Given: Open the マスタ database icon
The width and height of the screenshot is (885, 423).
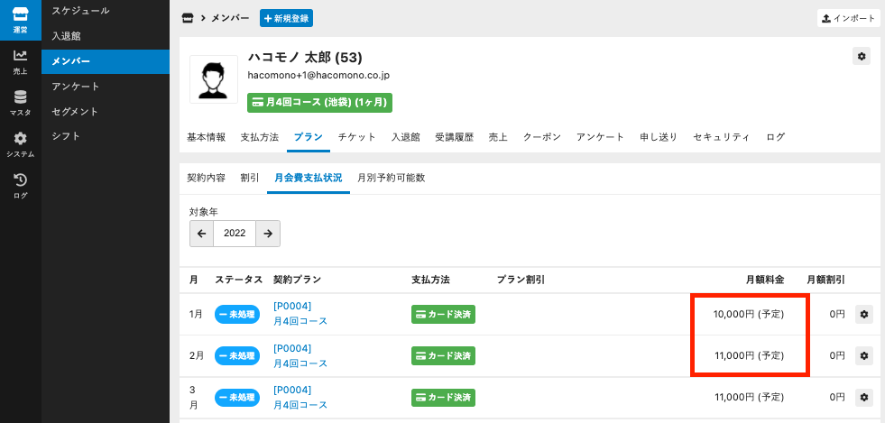Looking at the screenshot, I should 20,103.
